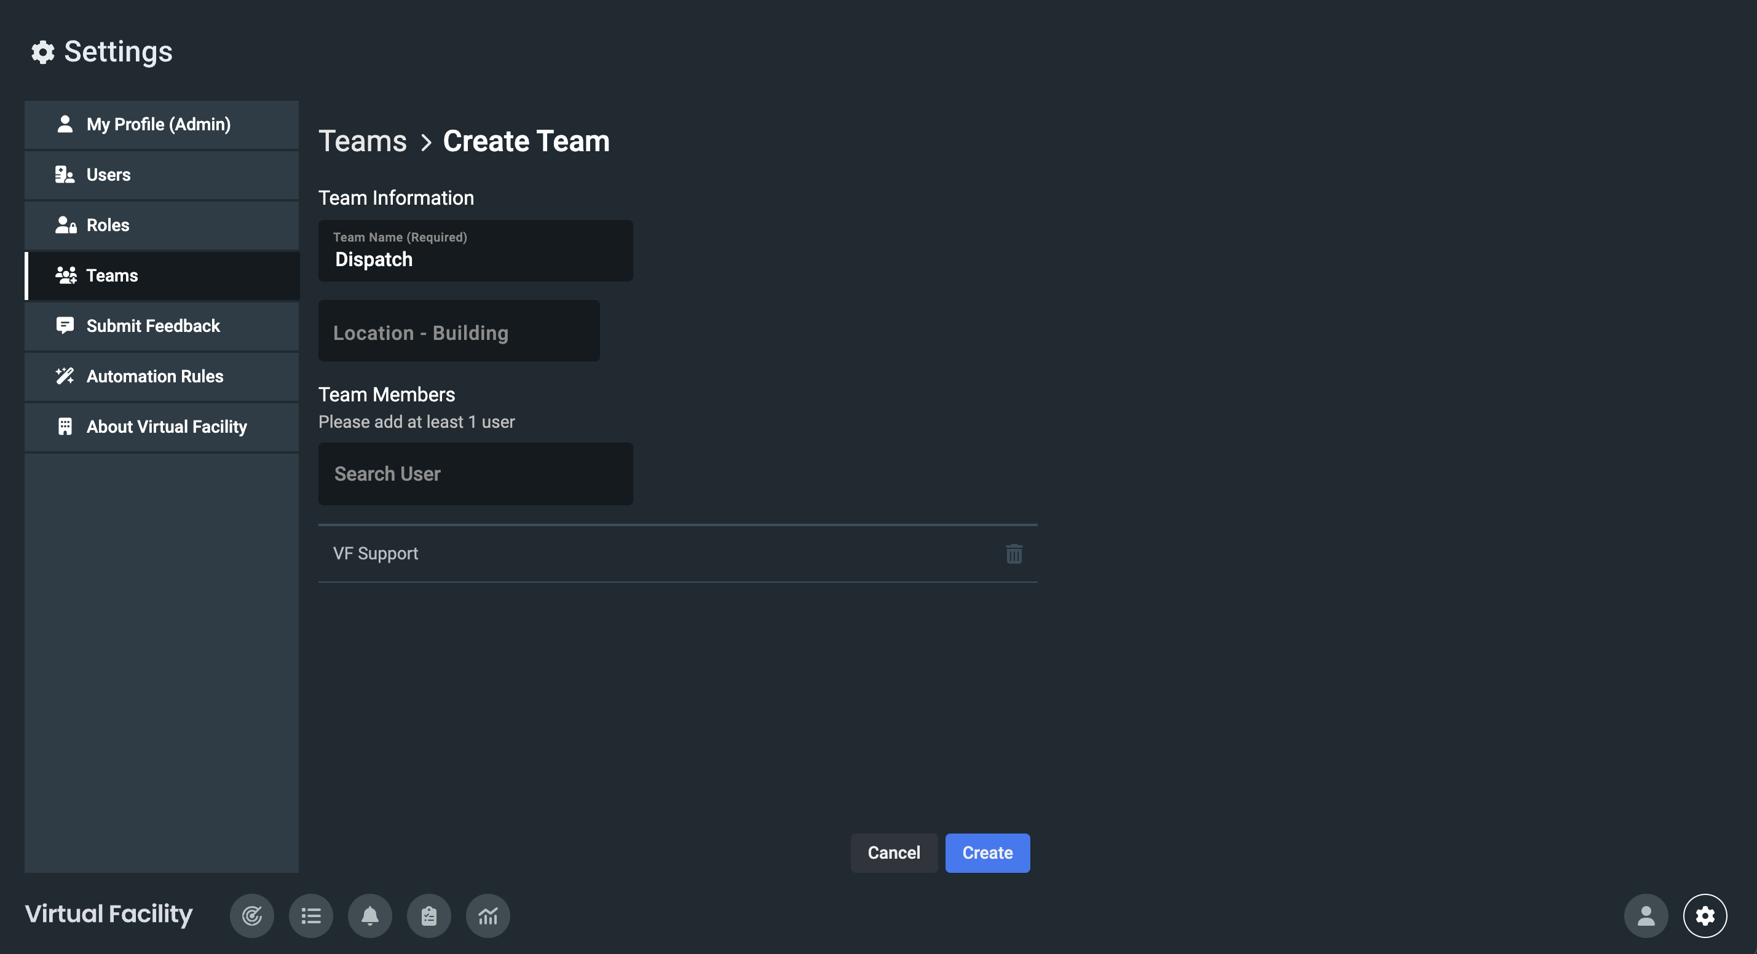Cancel team creation
This screenshot has width=1757, height=954.
[893, 853]
